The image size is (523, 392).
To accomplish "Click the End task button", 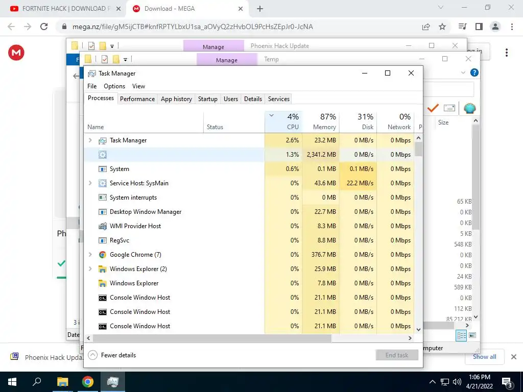I will (x=397, y=355).
